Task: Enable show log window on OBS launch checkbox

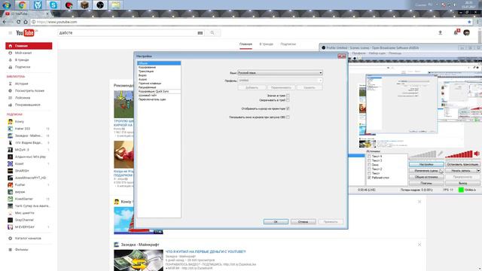Action: (x=288, y=117)
